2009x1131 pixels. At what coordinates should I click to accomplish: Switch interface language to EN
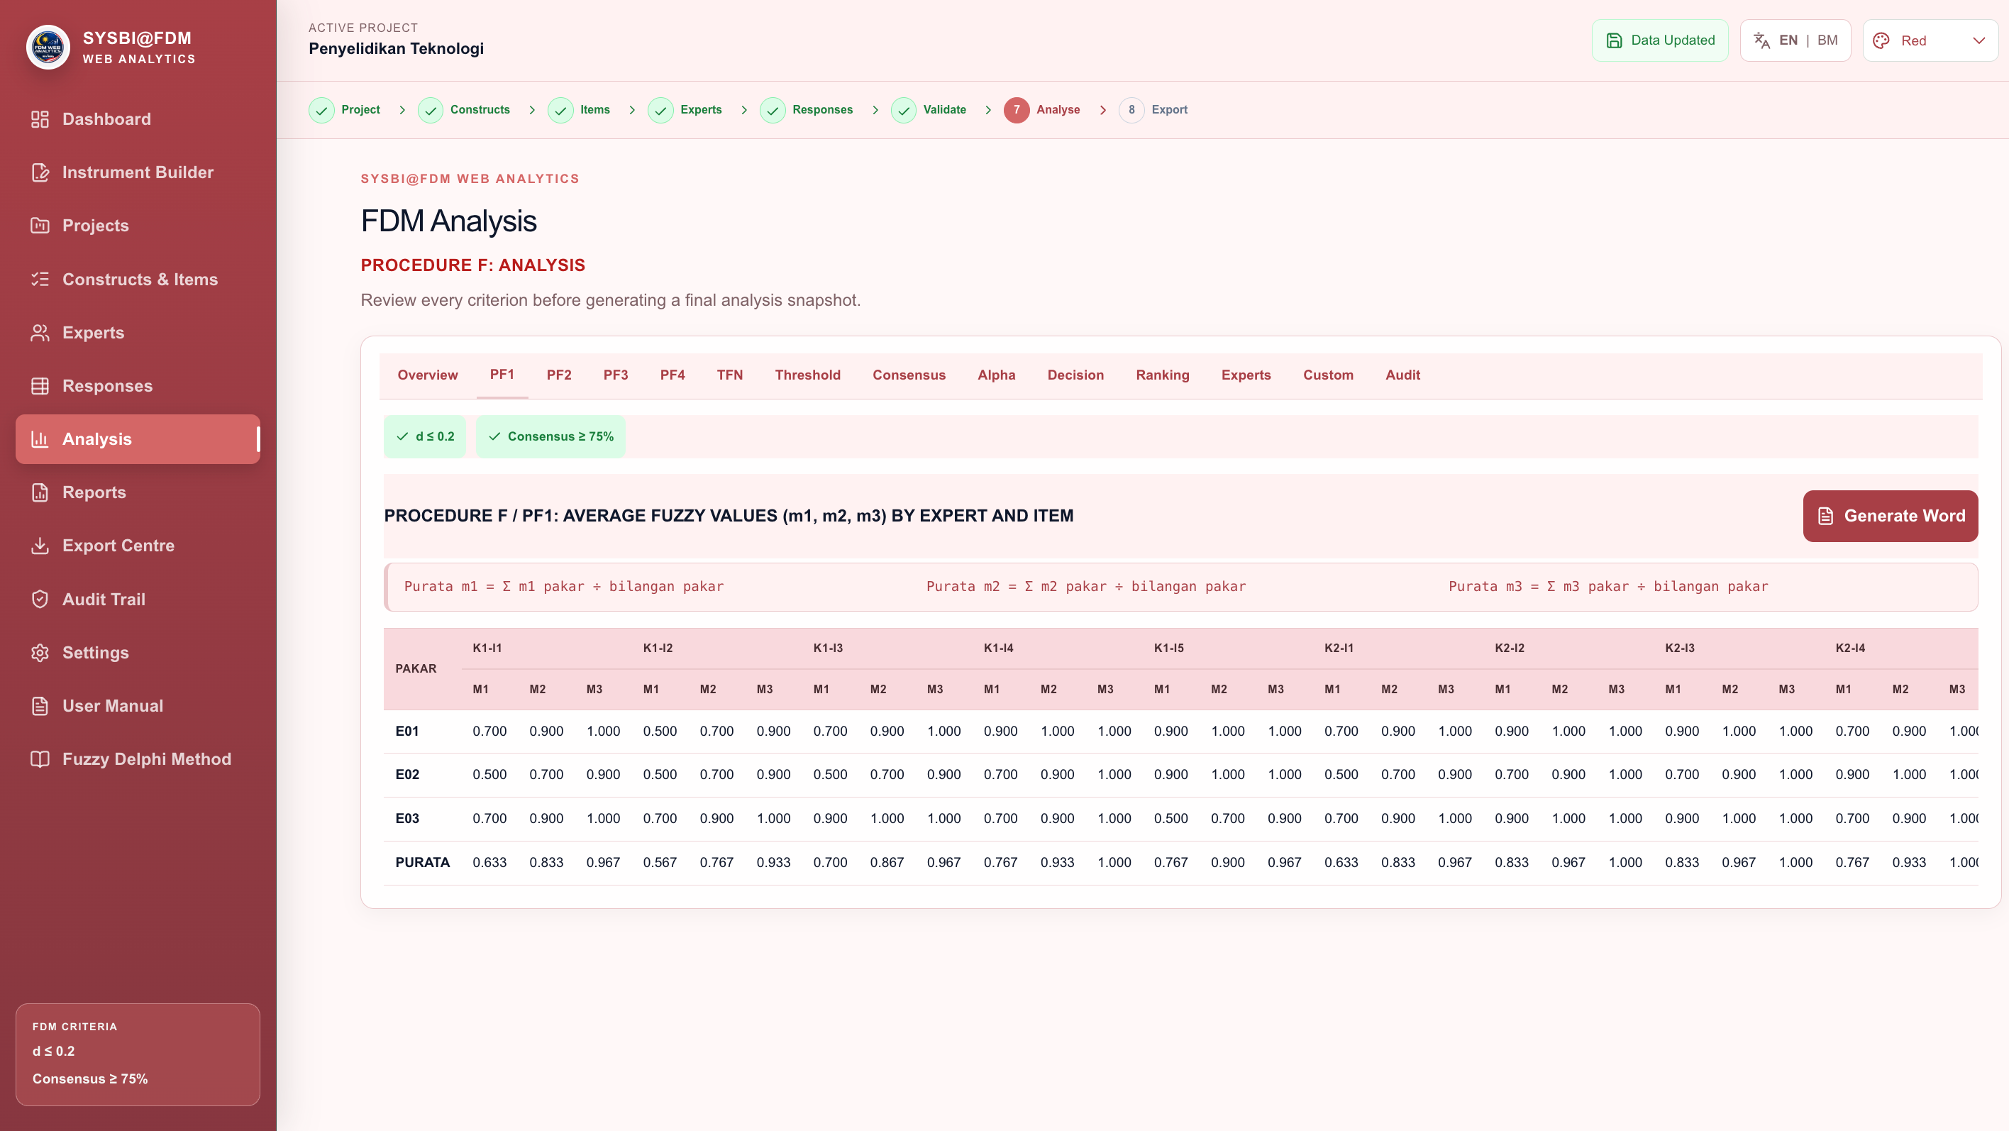coord(1788,40)
